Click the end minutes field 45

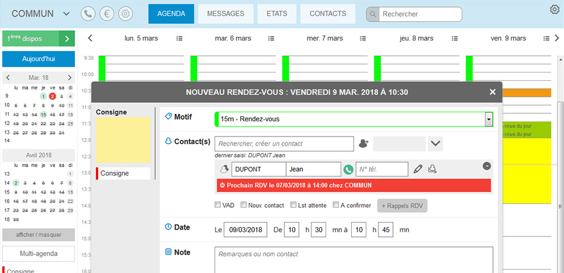coord(385,229)
